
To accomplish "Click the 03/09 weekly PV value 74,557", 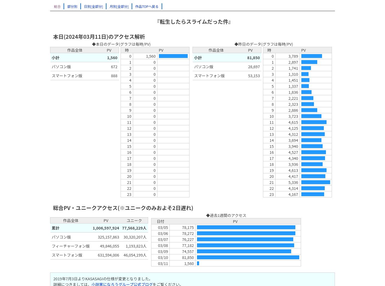I will (188, 251).
